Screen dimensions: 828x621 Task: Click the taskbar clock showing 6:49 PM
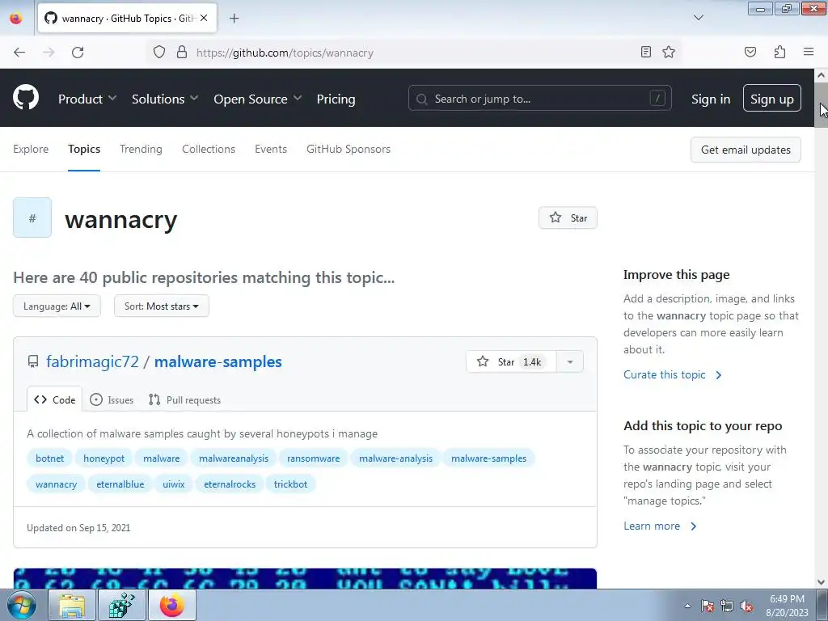click(x=787, y=606)
